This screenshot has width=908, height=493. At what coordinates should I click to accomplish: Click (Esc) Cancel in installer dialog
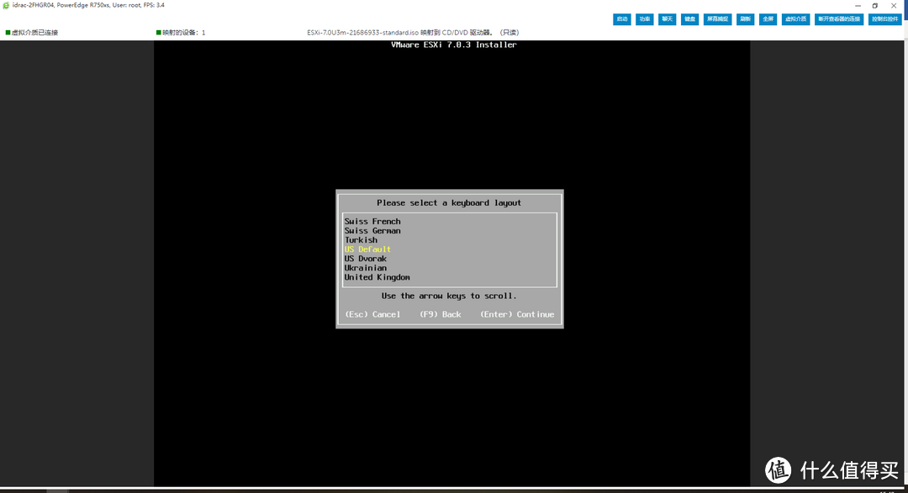click(x=372, y=314)
